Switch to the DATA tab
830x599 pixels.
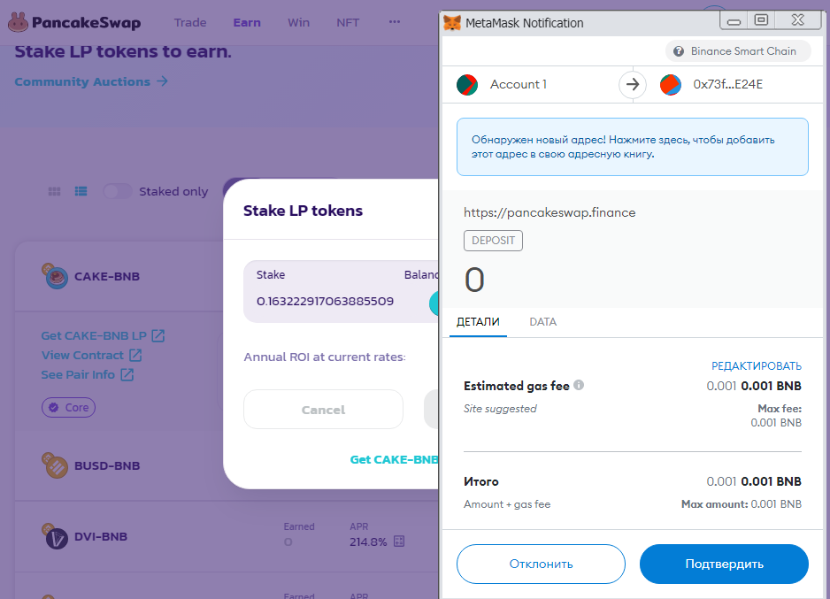pos(542,322)
